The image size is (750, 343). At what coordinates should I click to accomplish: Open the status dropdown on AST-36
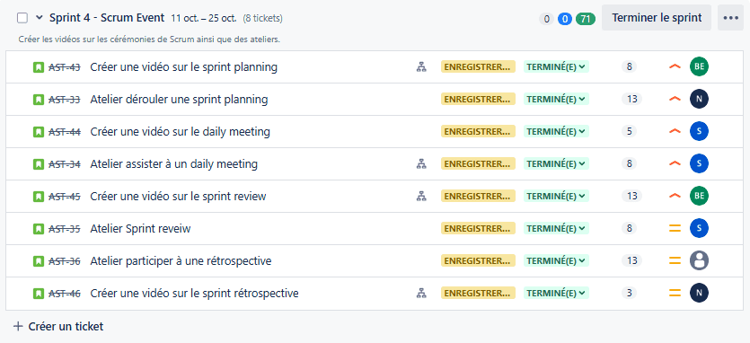pos(556,260)
